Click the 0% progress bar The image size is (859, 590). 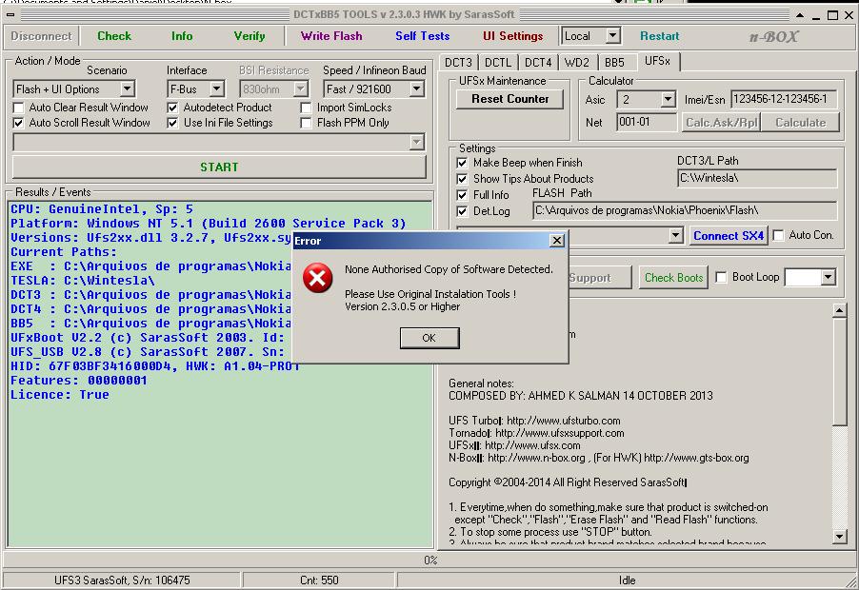point(429,560)
